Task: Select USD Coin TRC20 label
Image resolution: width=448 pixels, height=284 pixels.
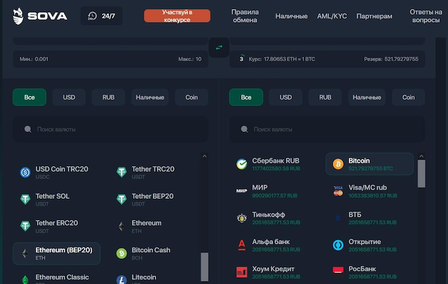Action: click(61, 169)
